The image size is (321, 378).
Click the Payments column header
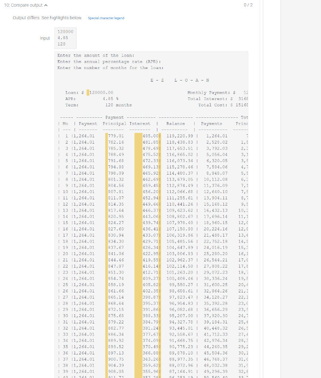click(x=211, y=123)
